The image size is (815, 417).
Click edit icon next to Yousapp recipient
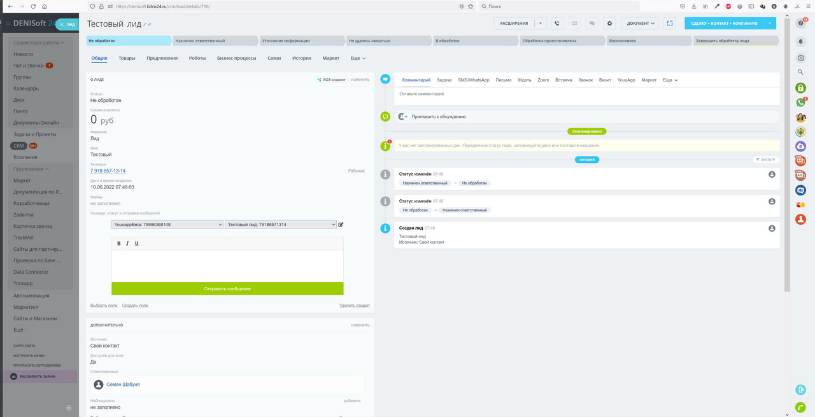coord(341,225)
